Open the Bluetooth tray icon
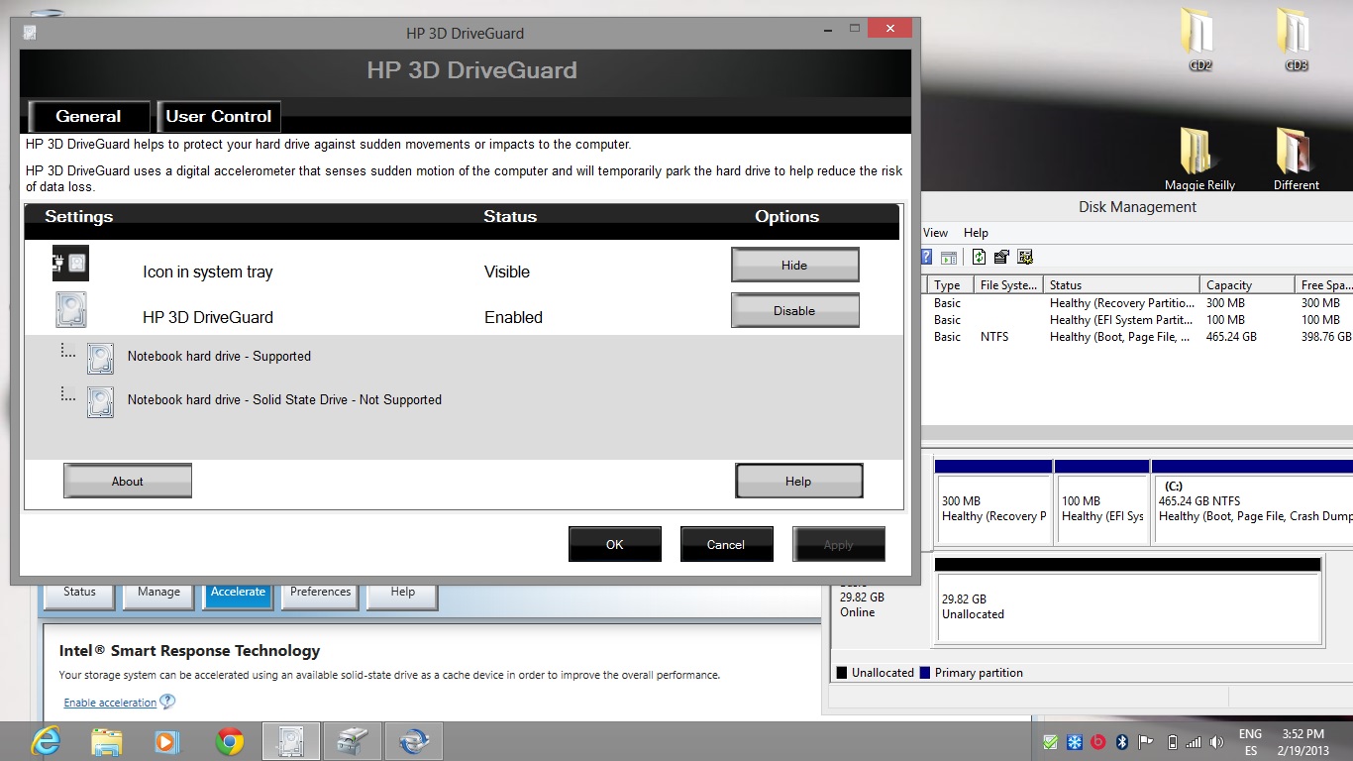The width and height of the screenshot is (1353, 761). (1122, 742)
